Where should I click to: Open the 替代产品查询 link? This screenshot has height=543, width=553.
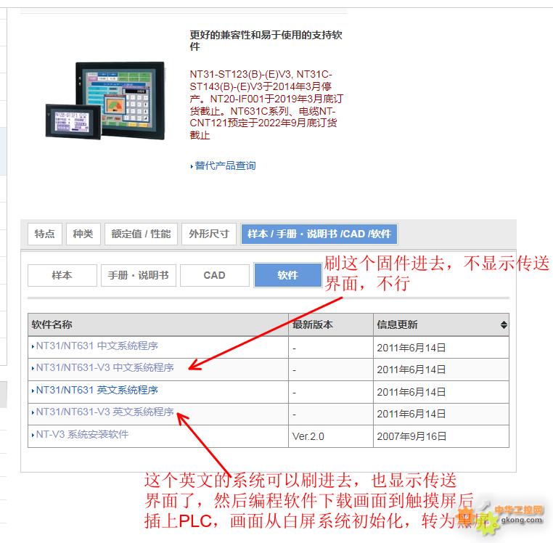coord(224,166)
